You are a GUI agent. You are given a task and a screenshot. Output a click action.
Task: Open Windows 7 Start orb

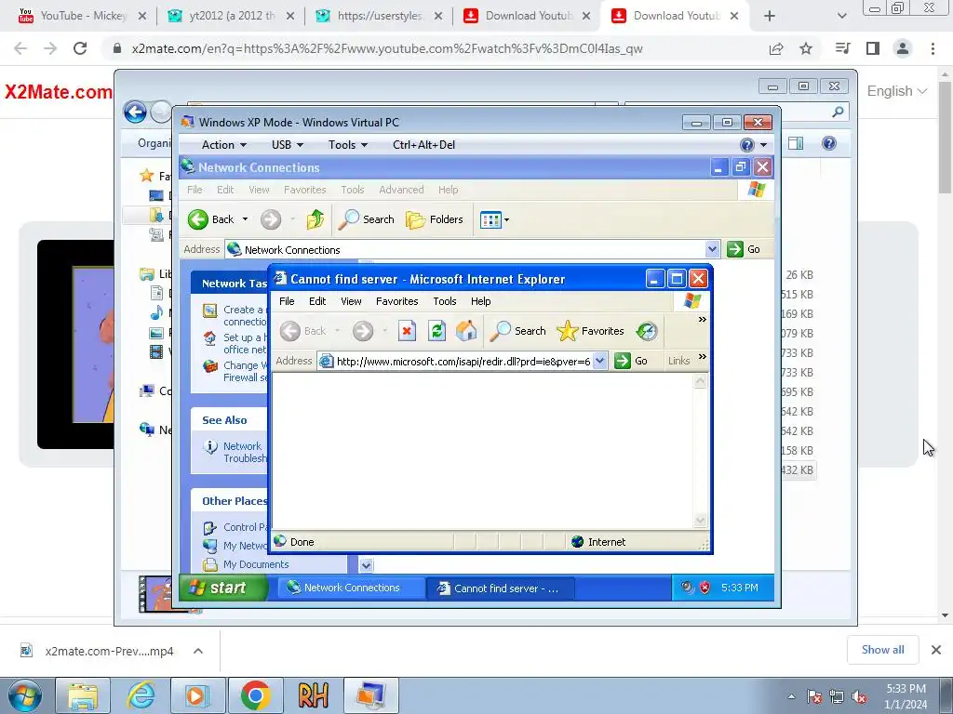pos(25,695)
